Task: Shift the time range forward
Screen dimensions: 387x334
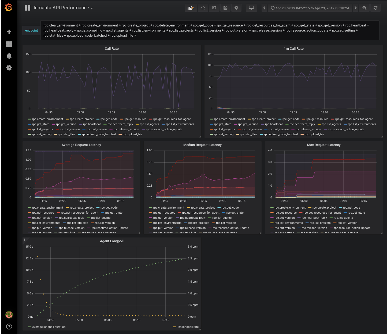Action: coord(356,8)
